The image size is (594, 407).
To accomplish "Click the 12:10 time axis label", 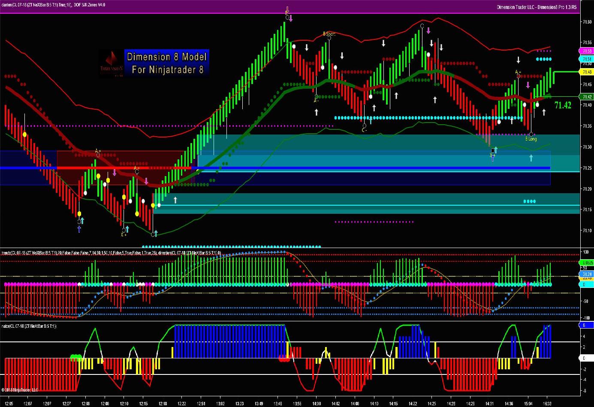I will point(124,404).
